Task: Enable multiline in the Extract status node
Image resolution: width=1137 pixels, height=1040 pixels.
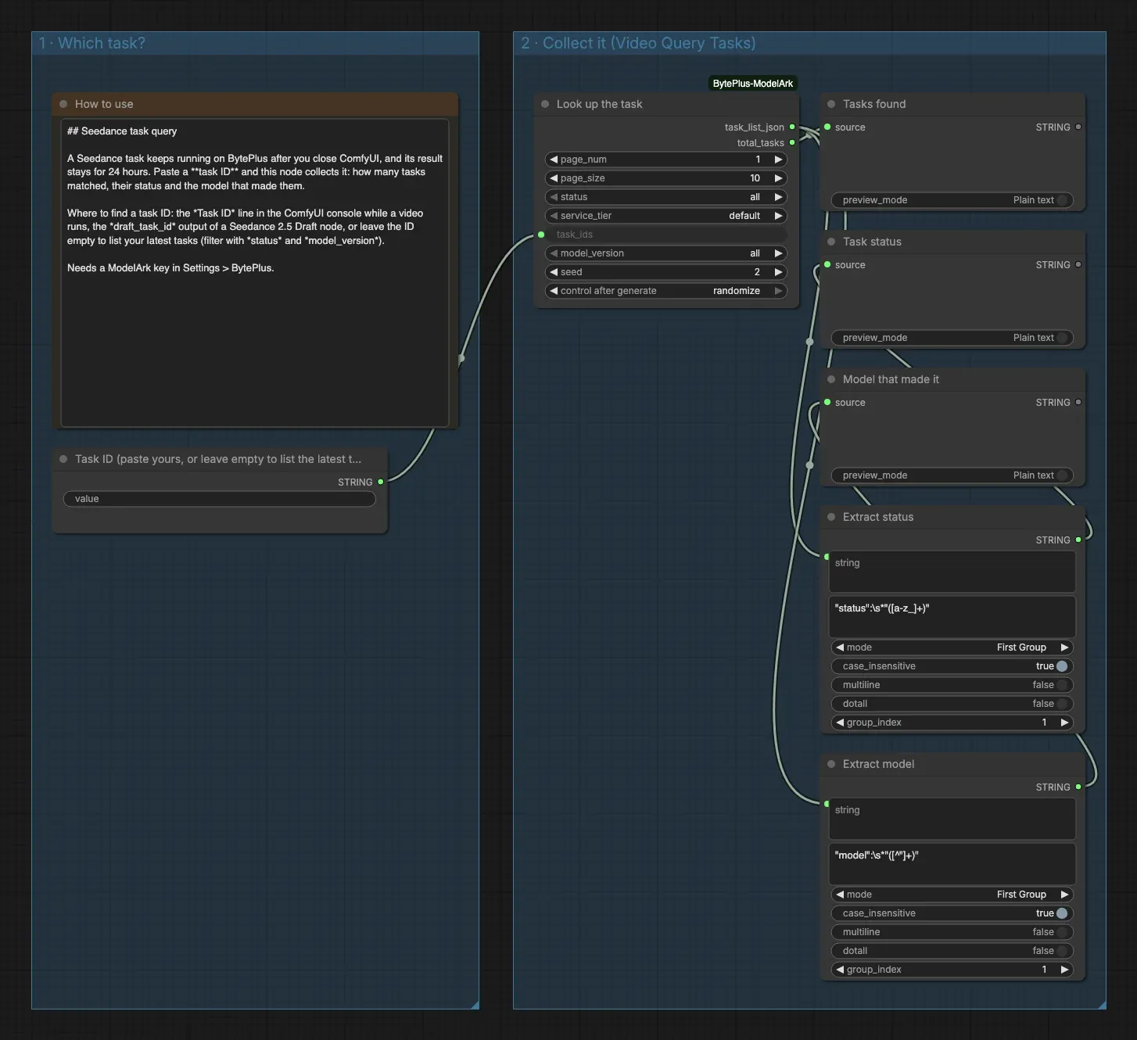Action: pyautogui.click(x=952, y=685)
